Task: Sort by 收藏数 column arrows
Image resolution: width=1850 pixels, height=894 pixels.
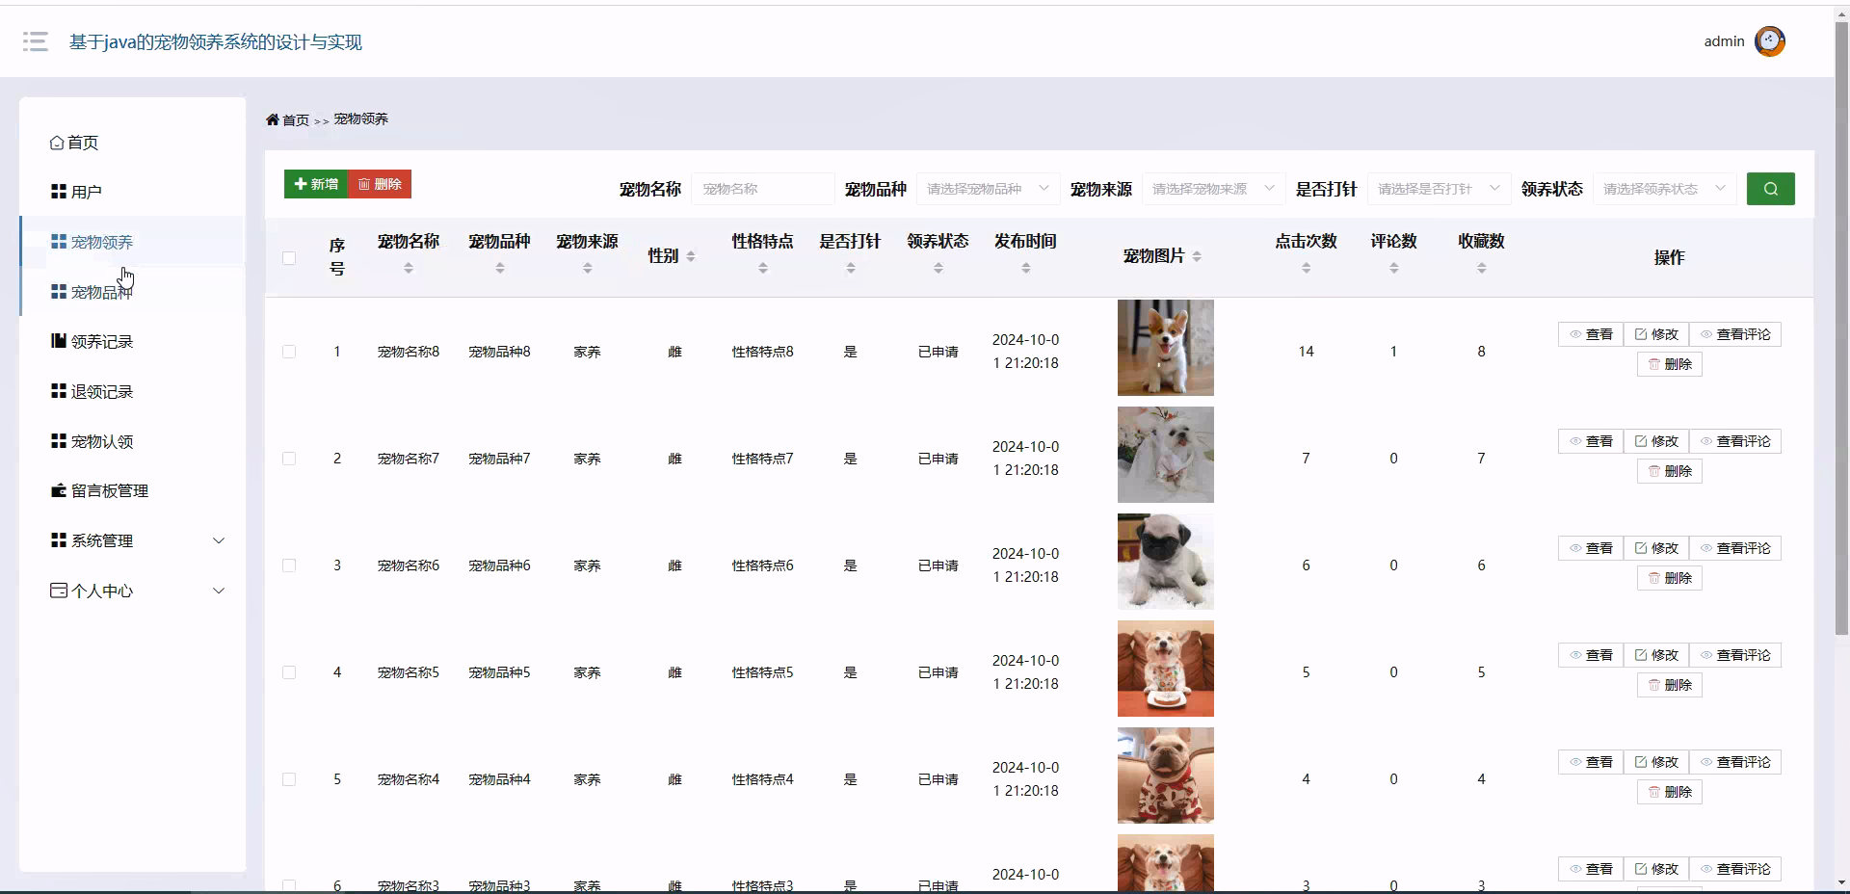Action: (1482, 269)
